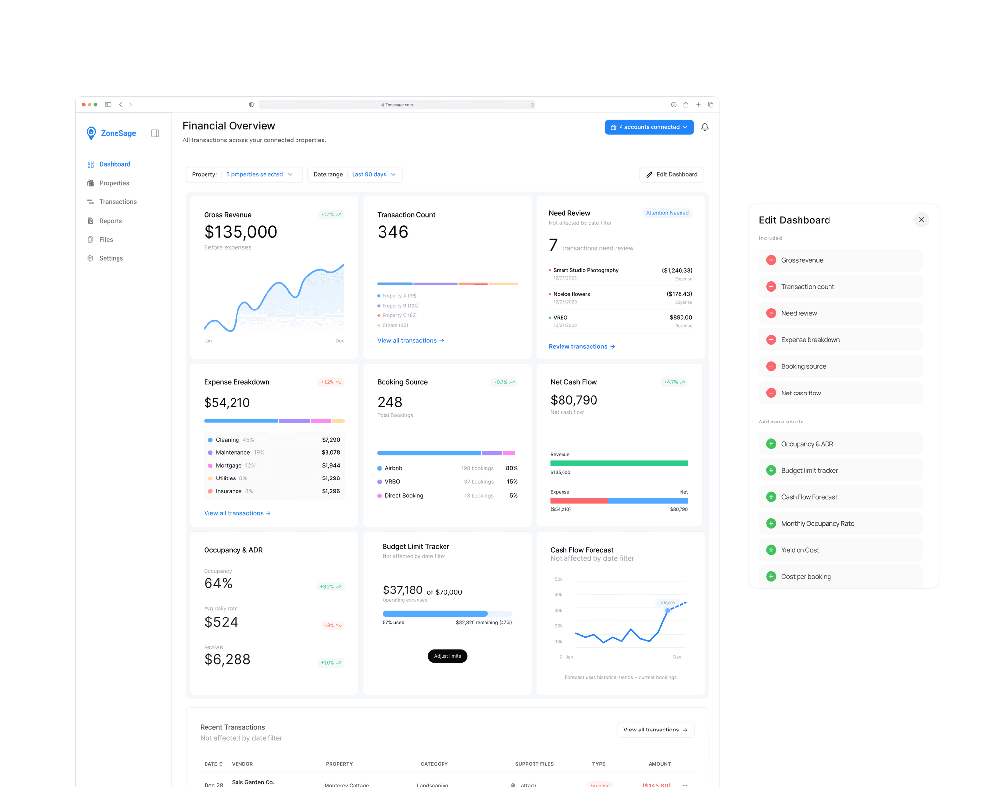Open Files in sidebar

point(100,239)
